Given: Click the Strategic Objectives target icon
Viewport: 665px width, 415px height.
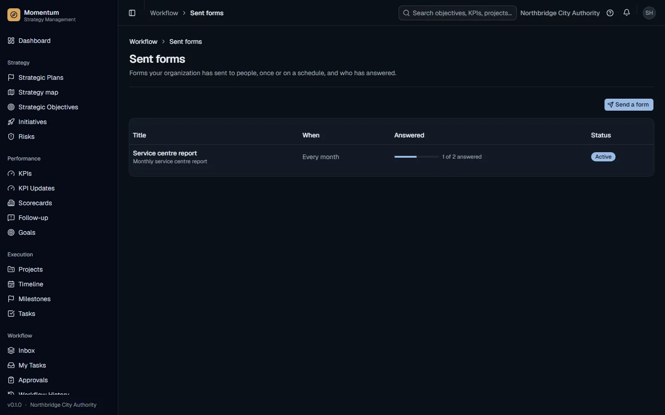Looking at the screenshot, I should click(x=11, y=107).
